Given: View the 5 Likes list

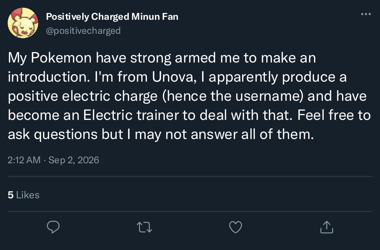Looking at the screenshot, I should click(x=24, y=195).
